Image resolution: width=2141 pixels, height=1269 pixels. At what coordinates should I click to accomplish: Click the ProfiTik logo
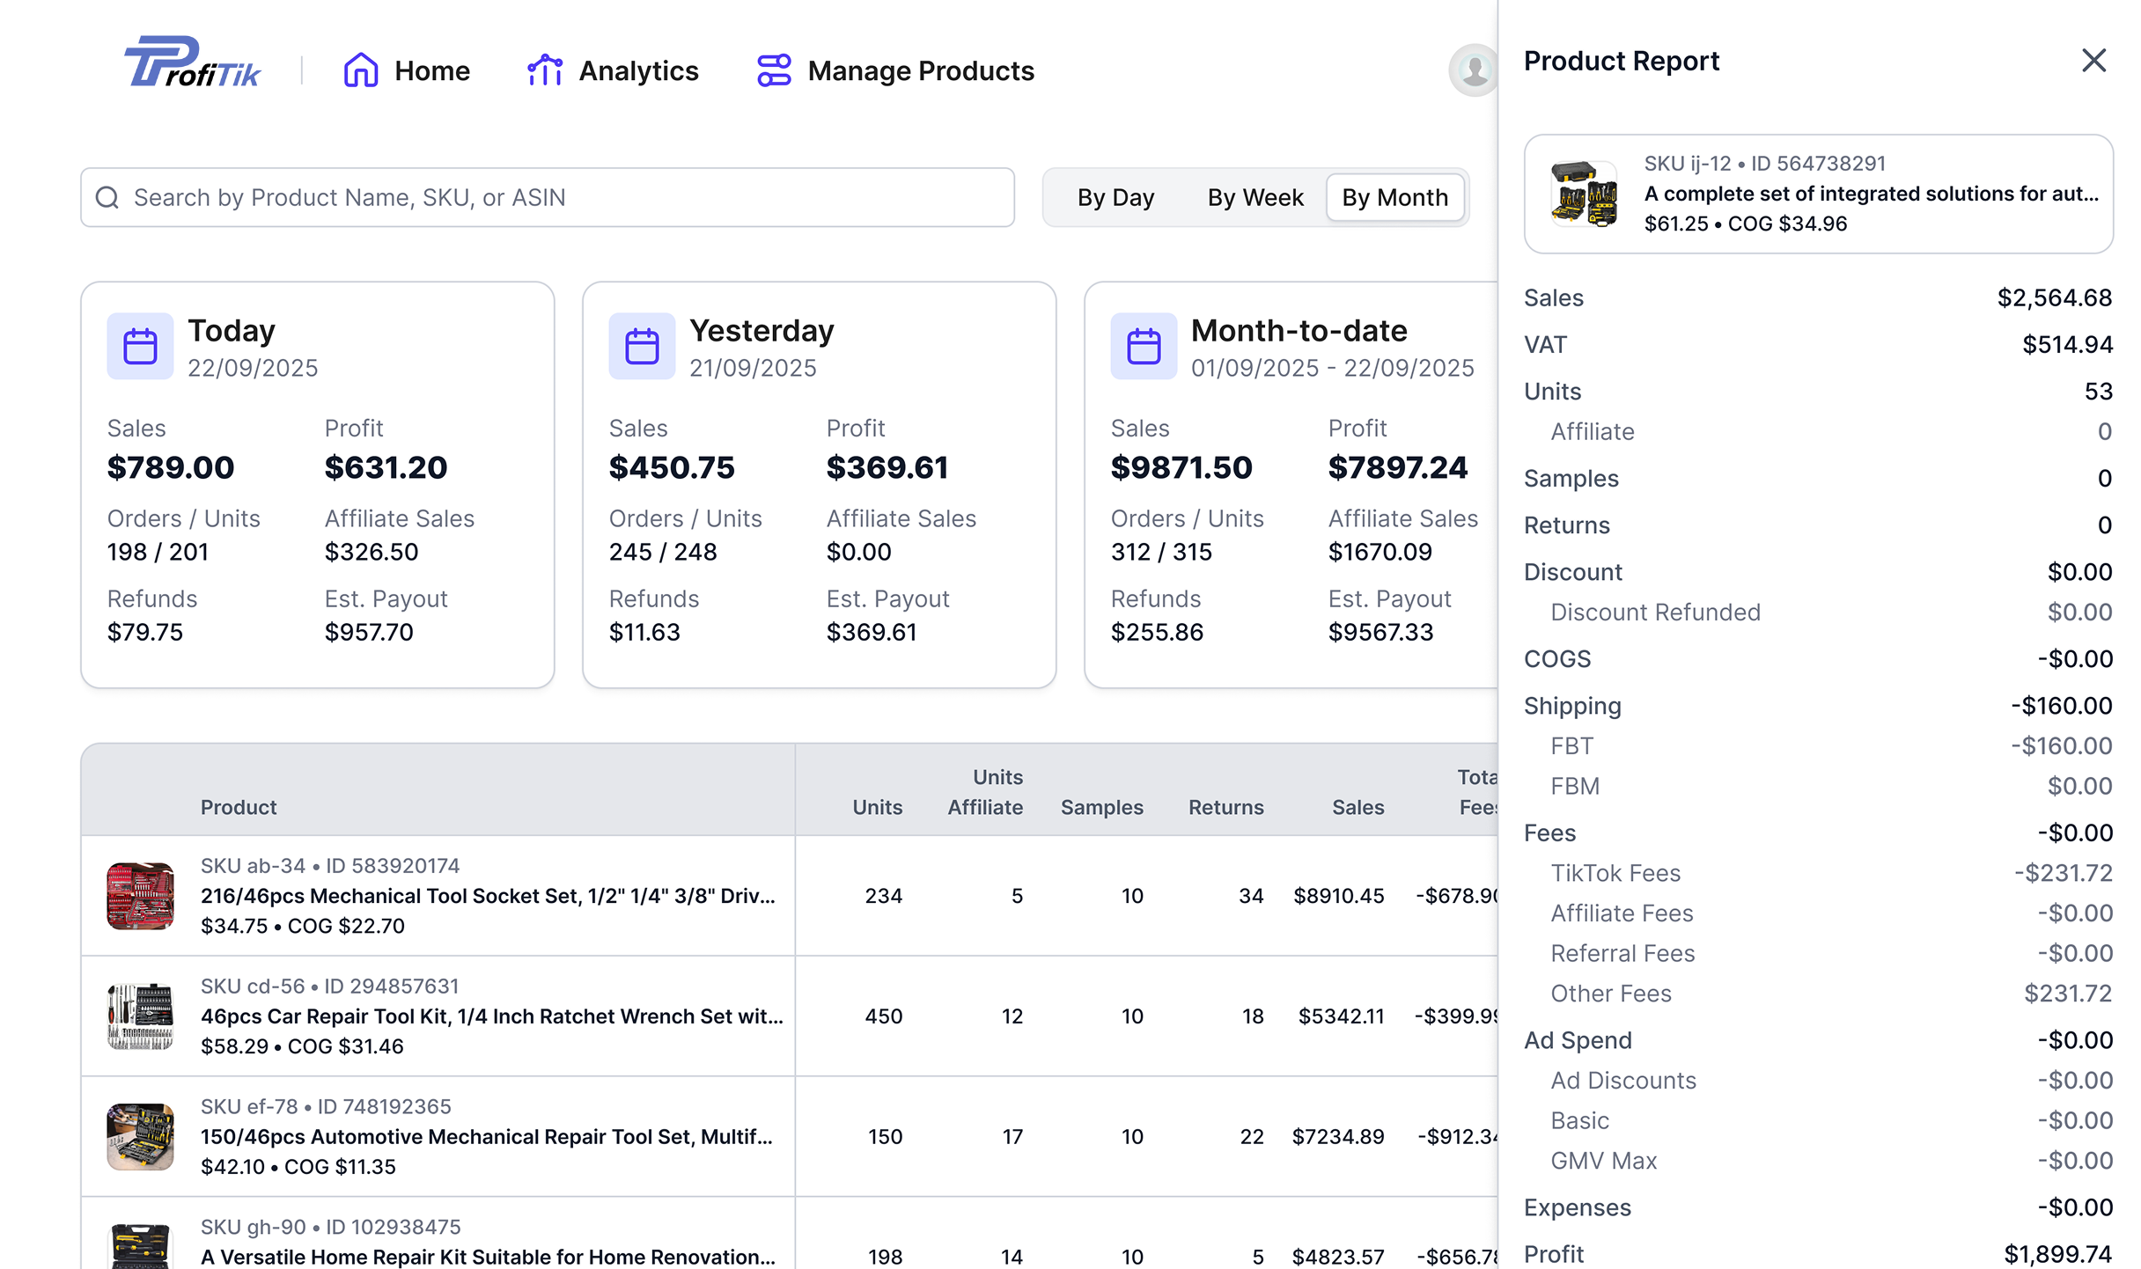(192, 63)
